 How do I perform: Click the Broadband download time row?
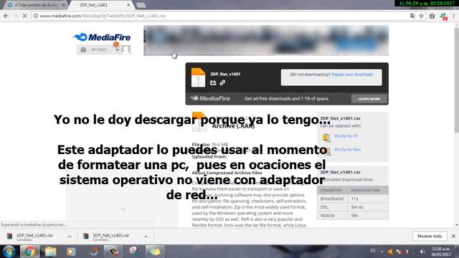point(353,199)
